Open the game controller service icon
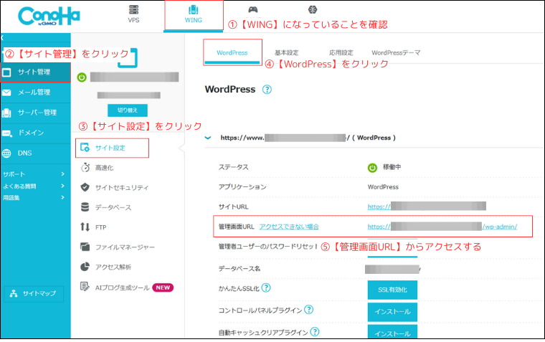 (253, 10)
